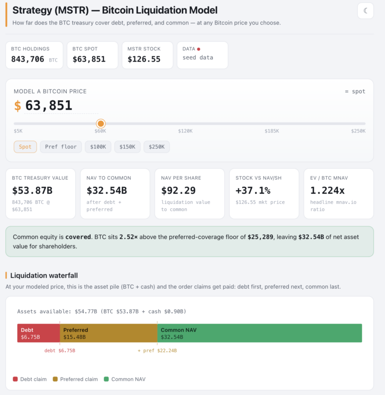Image resolution: width=385 pixels, height=395 pixels.
Task: Click the MSTR Stock value $126.55
Action: coord(144,59)
